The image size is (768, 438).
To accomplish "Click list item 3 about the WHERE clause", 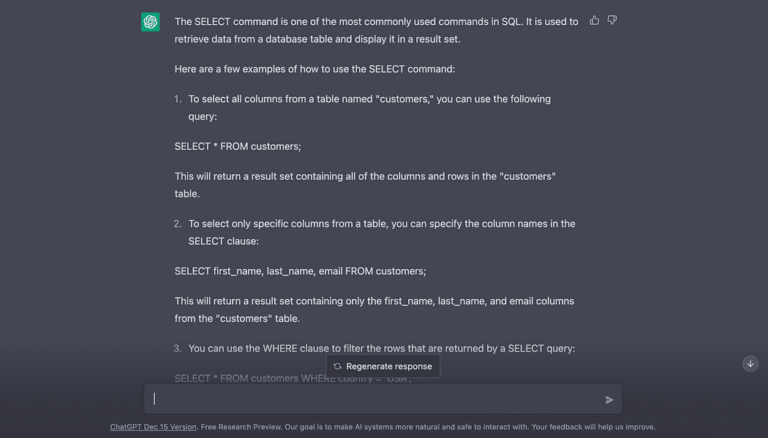I will coord(381,348).
